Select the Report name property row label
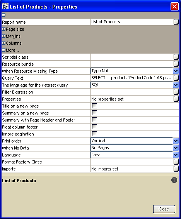The image size is (181, 219). 14,22
